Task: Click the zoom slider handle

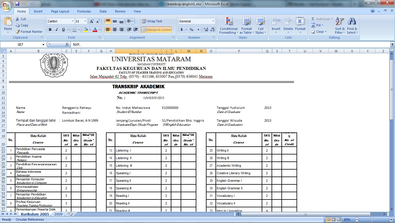Action: 372,220
